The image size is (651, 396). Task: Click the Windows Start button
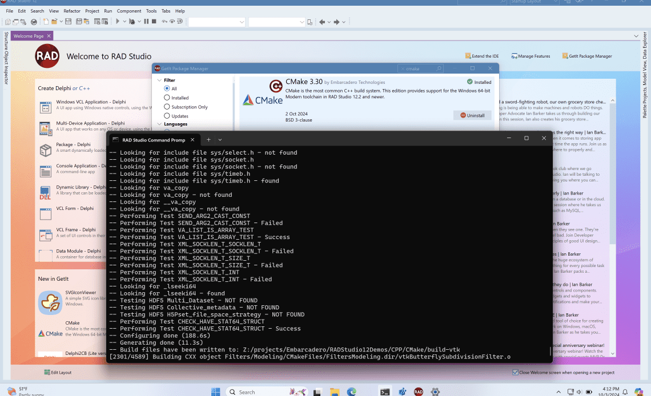pos(215,391)
